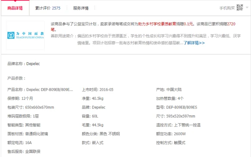Click the 手机购买 QR code icon
The width and height of the screenshot is (251, 157).
pos(240,8)
